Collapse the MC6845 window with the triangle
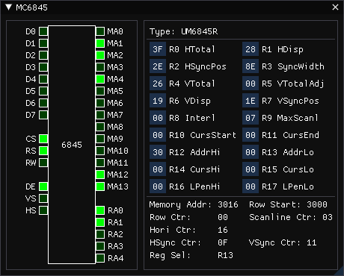The width and height of the screenshot is (344, 276). point(8,7)
